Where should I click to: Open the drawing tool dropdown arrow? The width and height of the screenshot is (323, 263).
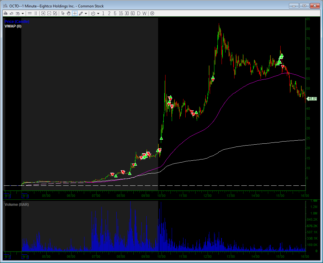pos(85,13)
